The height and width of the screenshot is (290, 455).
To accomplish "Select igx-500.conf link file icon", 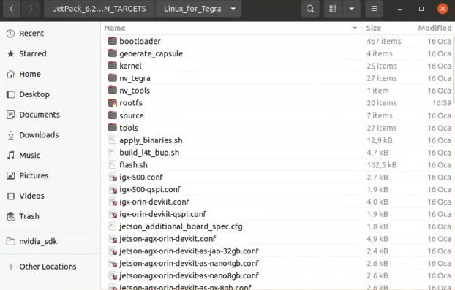I will [x=113, y=177].
